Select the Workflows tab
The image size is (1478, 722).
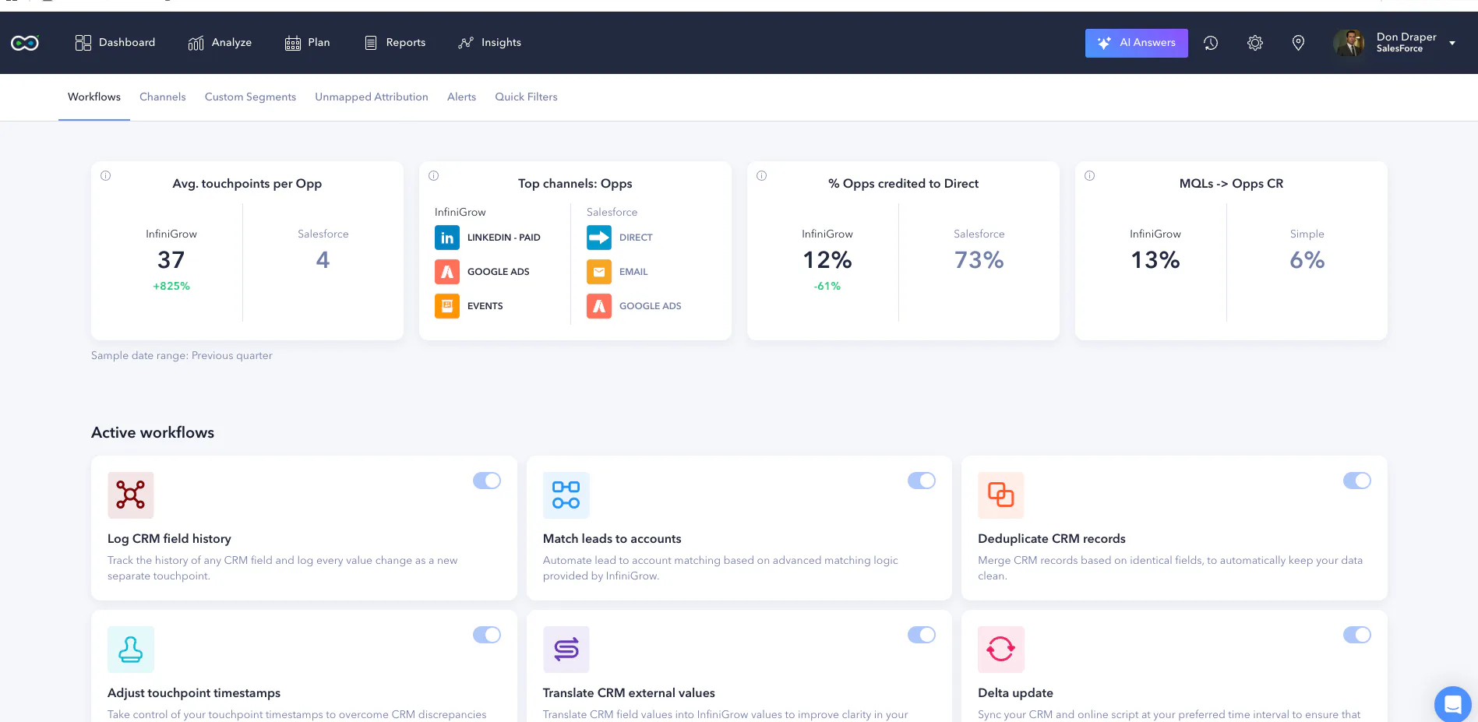point(94,97)
